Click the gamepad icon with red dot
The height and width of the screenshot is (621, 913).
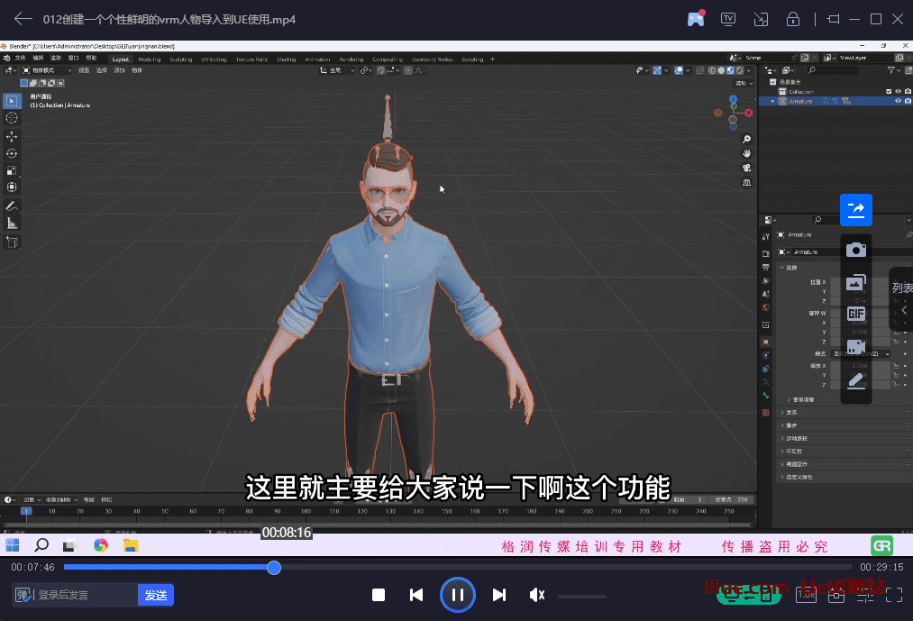[696, 19]
